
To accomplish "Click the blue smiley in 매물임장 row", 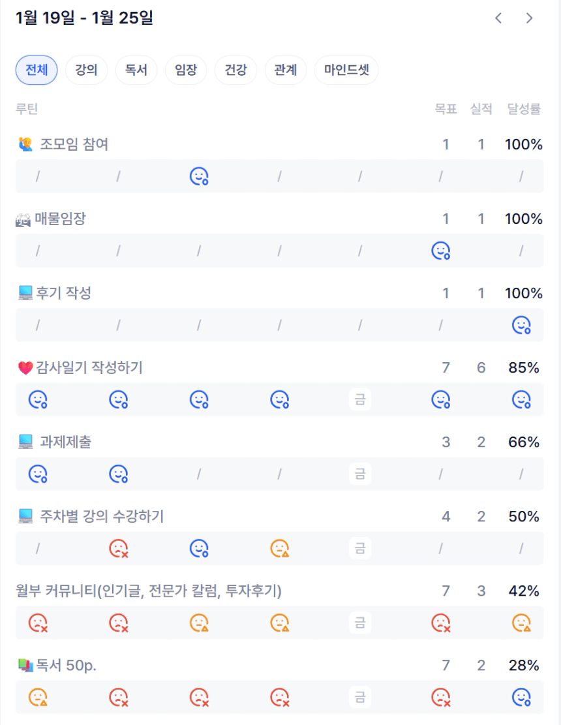I will click(441, 251).
